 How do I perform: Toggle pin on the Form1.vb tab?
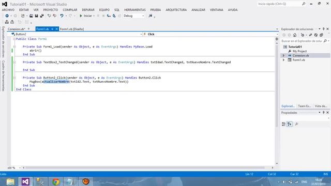[x=52, y=29]
